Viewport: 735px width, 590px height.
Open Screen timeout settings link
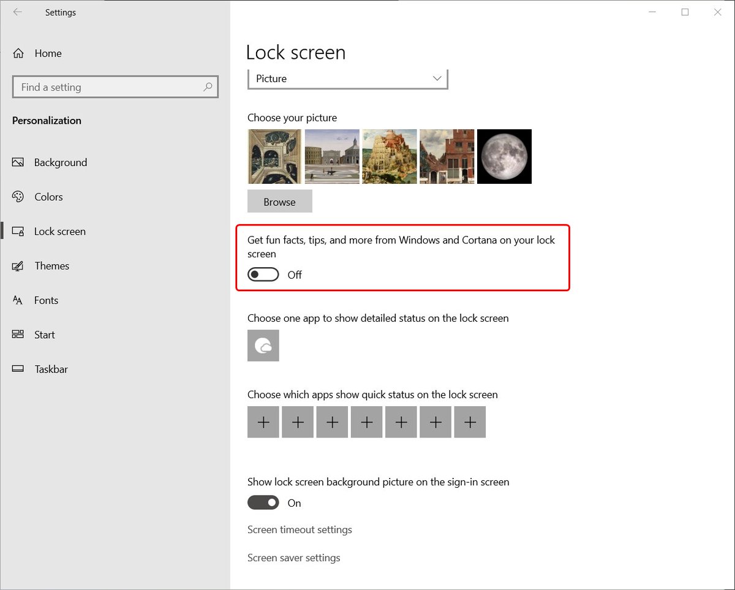[x=300, y=529]
